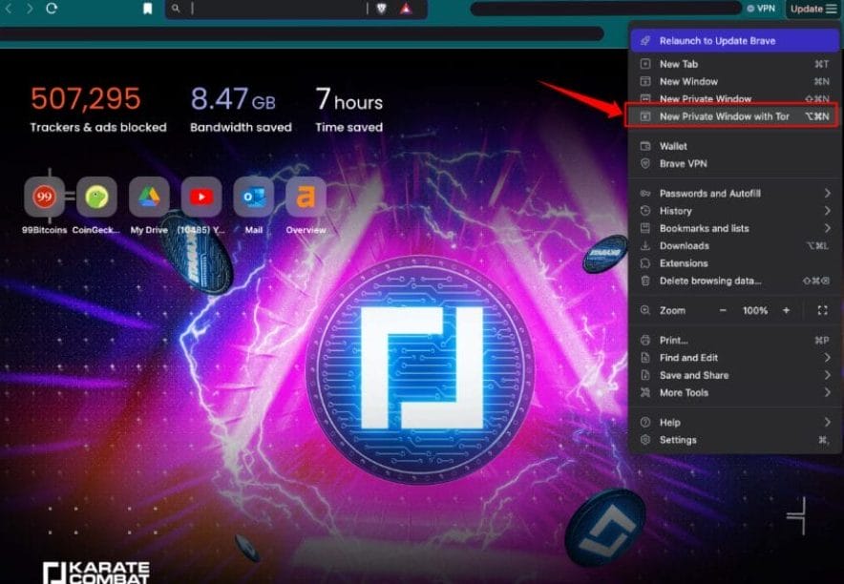The height and width of the screenshot is (584, 844).
Task: Open the Brave Rewards triangle icon
Action: tap(407, 9)
